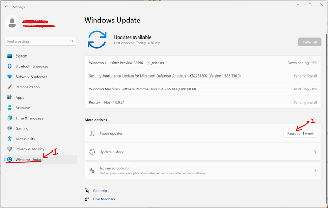Open the Advanced options row
The width and height of the screenshot is (328, 208).
[x=203, y=171]
